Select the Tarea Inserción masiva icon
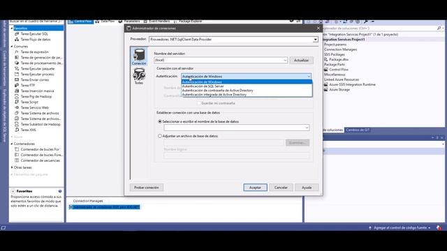This screenshot has width=447, height=251. click(x=17, y=91)
